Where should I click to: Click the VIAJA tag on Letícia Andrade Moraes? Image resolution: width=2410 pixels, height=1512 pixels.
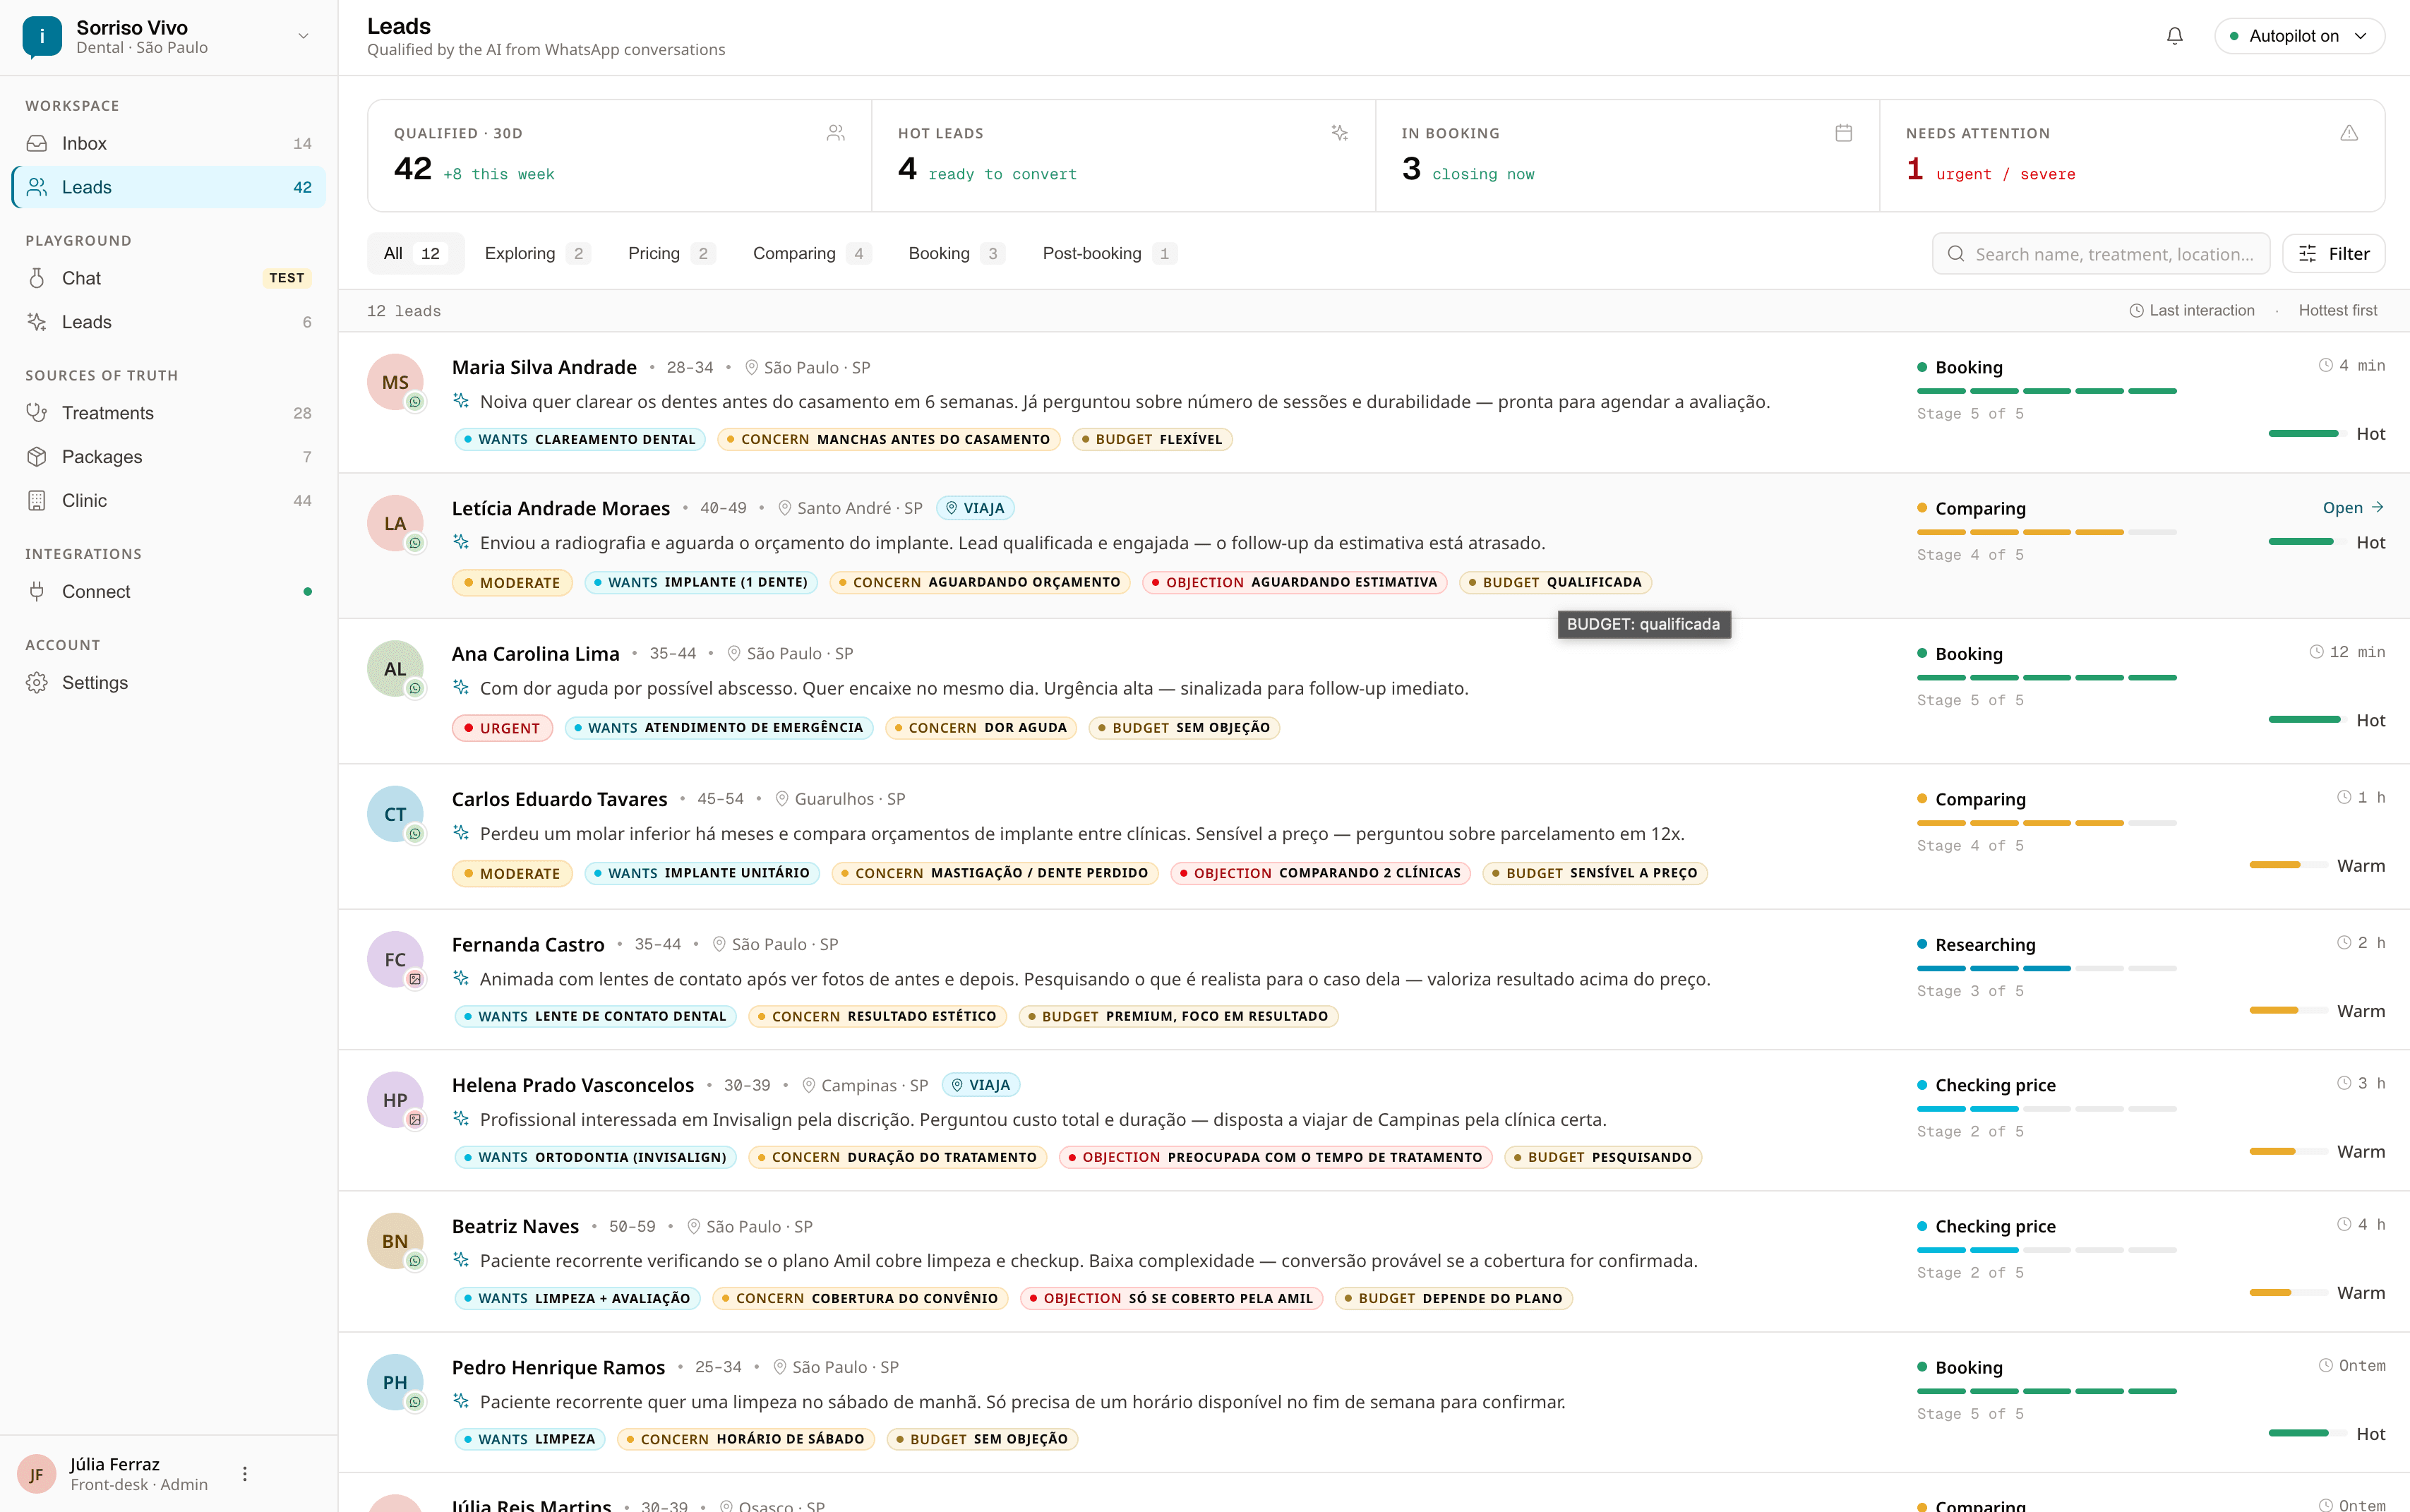tap(975, 508)
